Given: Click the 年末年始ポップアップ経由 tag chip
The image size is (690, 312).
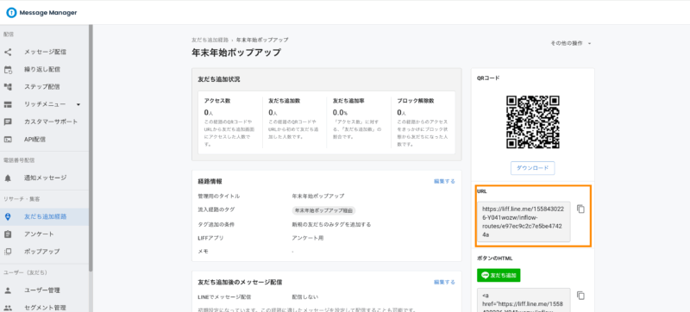Looking at the screenshot, I should click(x=324, y=210).
